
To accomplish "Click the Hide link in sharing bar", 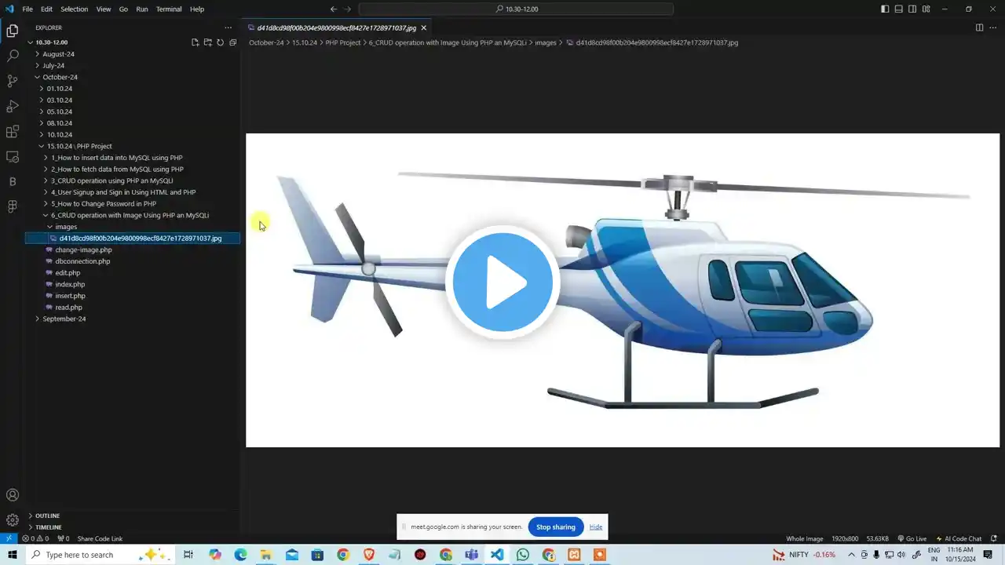I will pos(596,527).
